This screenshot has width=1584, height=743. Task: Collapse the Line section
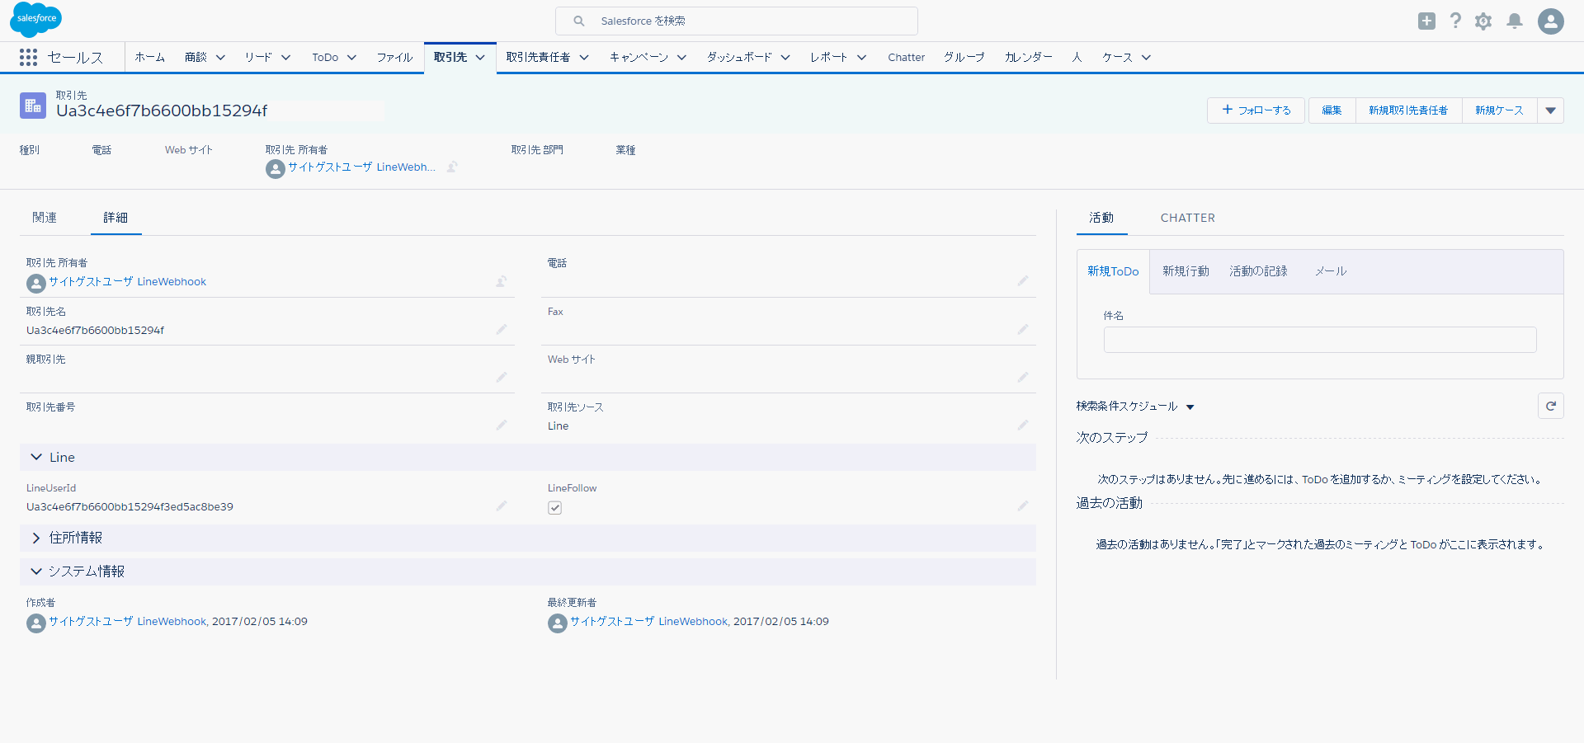(x=36, y=457)
